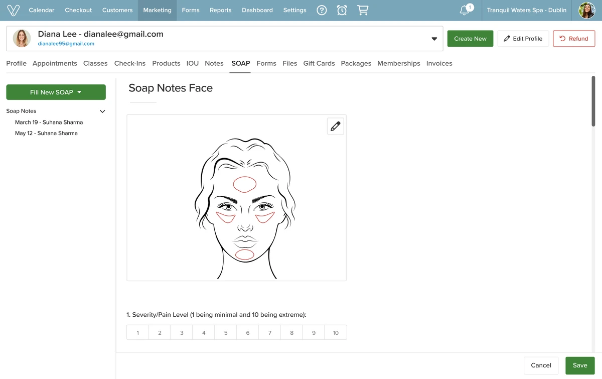Open the alarm clock icon
The height and width of the screenshot is (379, 602).
342,10
